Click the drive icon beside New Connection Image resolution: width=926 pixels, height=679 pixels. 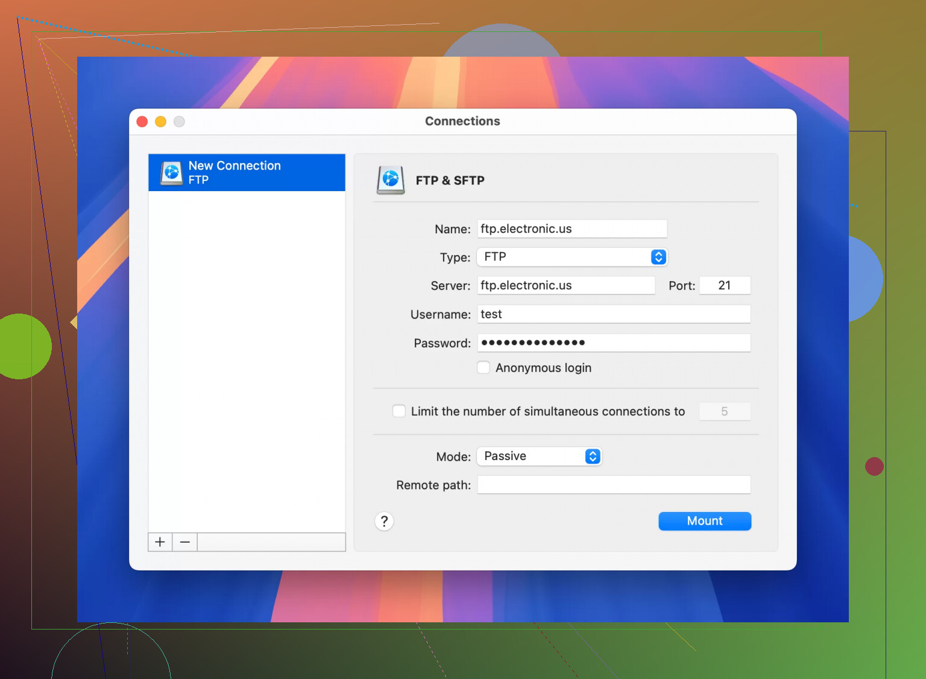click(x=172, y=172)
